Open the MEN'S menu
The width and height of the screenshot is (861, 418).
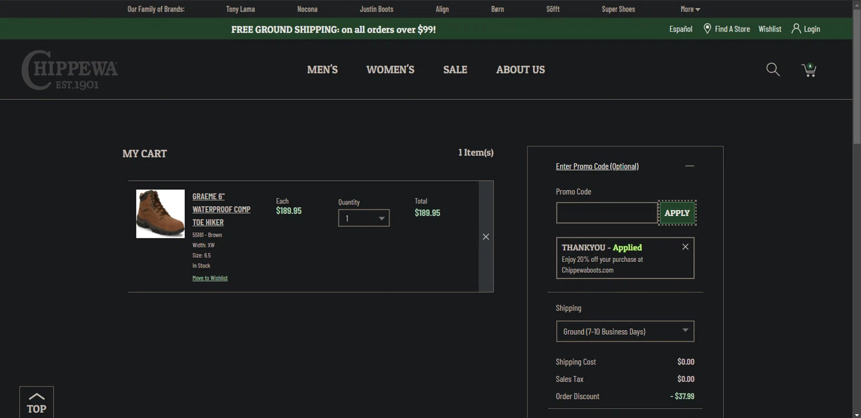(x=323, y=69)
